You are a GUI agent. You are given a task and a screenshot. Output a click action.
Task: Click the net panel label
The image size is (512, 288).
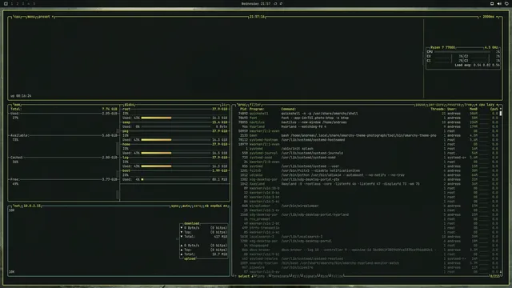(x=16, y=206)
